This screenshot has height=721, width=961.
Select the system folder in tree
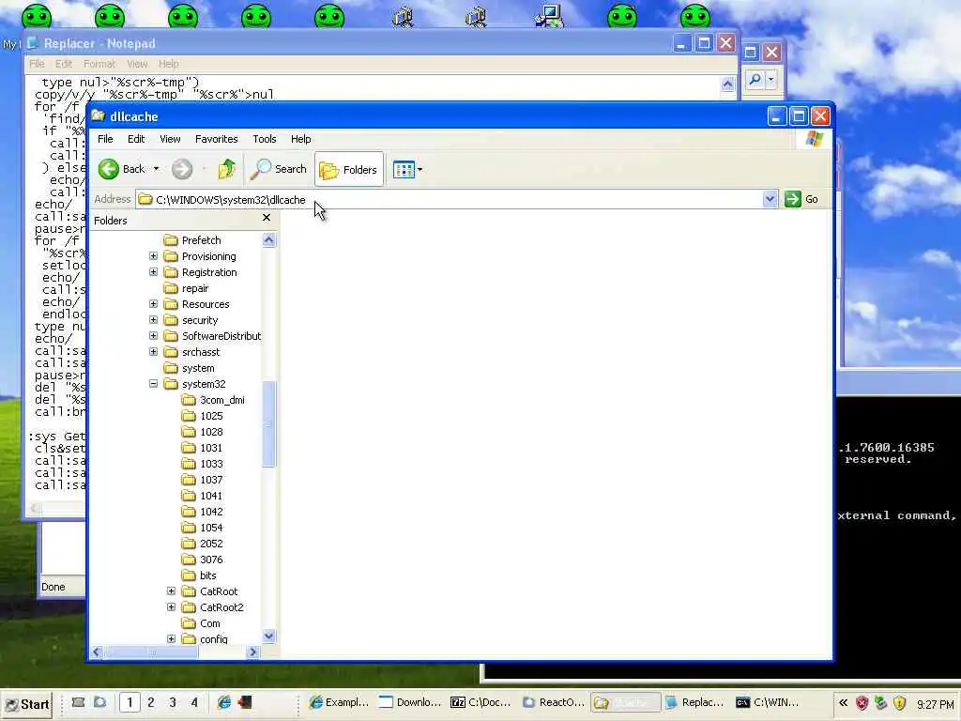point(198,368)
